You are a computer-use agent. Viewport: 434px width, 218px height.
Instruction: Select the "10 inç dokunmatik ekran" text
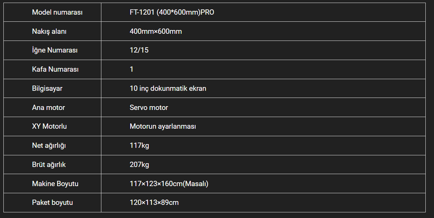coord(168,89)
